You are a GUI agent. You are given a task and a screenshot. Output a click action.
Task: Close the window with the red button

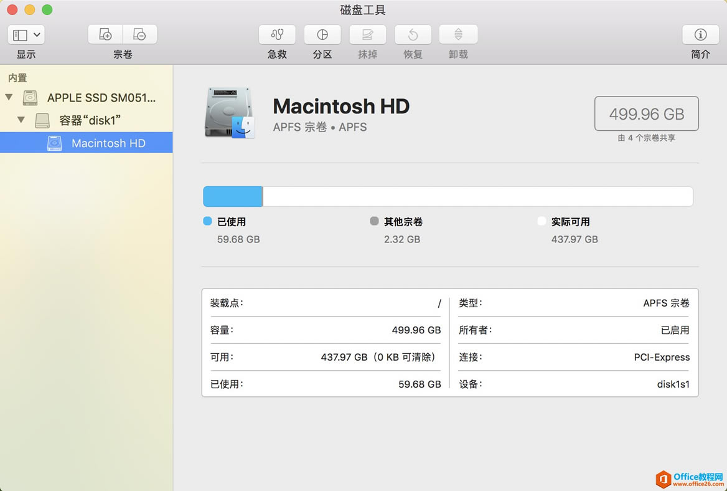[12, 10]
